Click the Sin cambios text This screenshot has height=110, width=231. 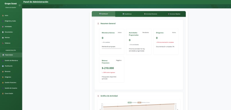106,42
